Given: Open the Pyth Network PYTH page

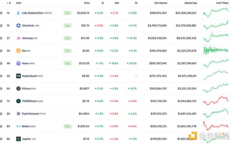Looking at the screenshot, I should click(x=34, y=114).
